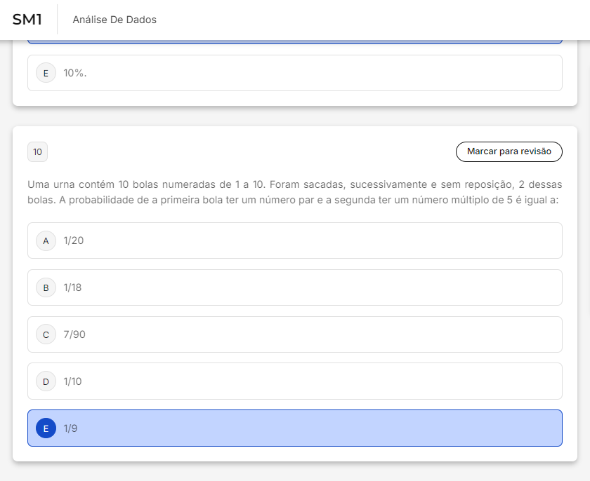Image resolution: width=590 pixels, height=481 pixels.
Task: Select the letter A answer circle
Action: [x=46, y=240]
